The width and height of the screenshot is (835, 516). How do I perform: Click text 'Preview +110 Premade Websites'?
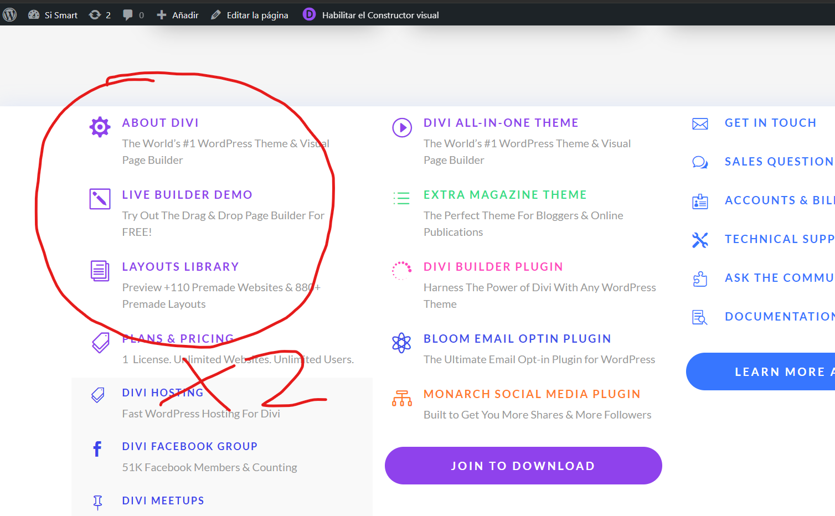pyautogui.click(x=202, y=287)
